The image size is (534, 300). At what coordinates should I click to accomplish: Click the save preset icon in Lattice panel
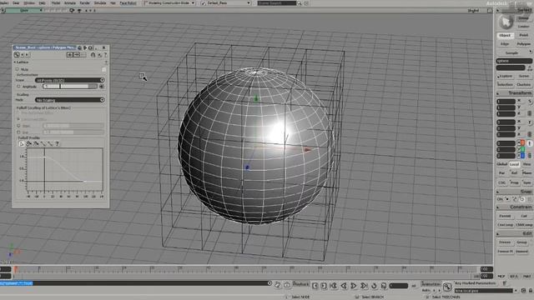pyautogui.click(x=77, y=54)
